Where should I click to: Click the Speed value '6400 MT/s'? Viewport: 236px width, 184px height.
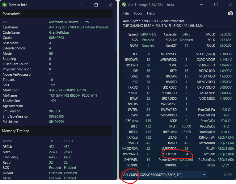click(148, 34)
